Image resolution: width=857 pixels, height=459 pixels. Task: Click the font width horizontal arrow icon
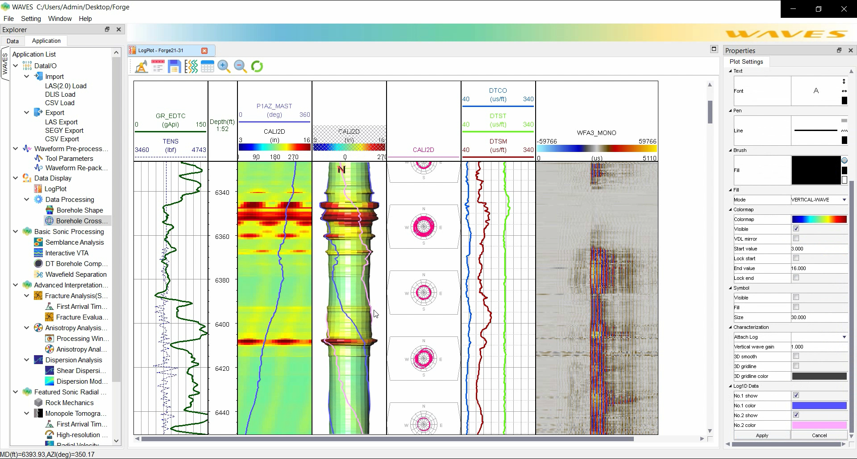pyautogui.click(x=844, y=91)
